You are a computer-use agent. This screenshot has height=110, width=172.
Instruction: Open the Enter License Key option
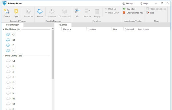(x=133, y=13)
